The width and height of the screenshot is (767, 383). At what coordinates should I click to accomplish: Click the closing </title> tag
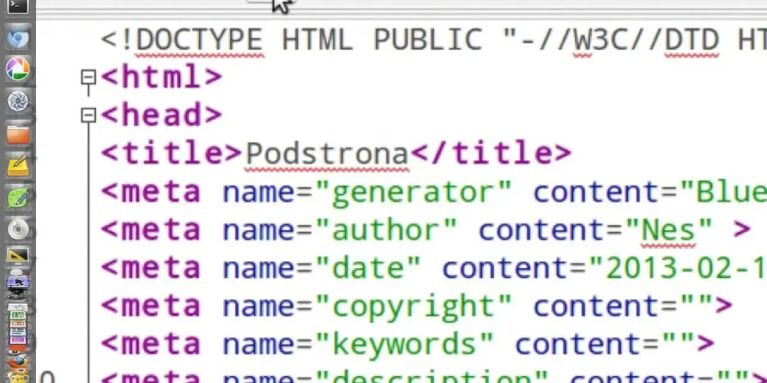[491, 154]
